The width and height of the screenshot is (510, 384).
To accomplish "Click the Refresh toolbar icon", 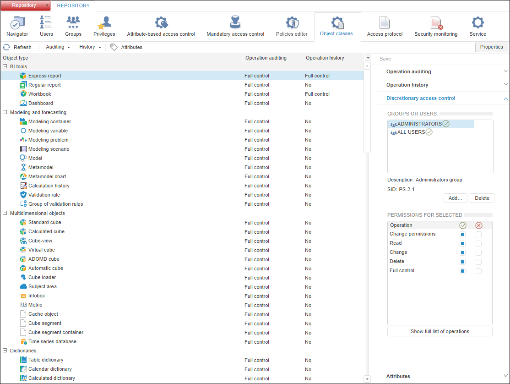I will tap(7, 47).
